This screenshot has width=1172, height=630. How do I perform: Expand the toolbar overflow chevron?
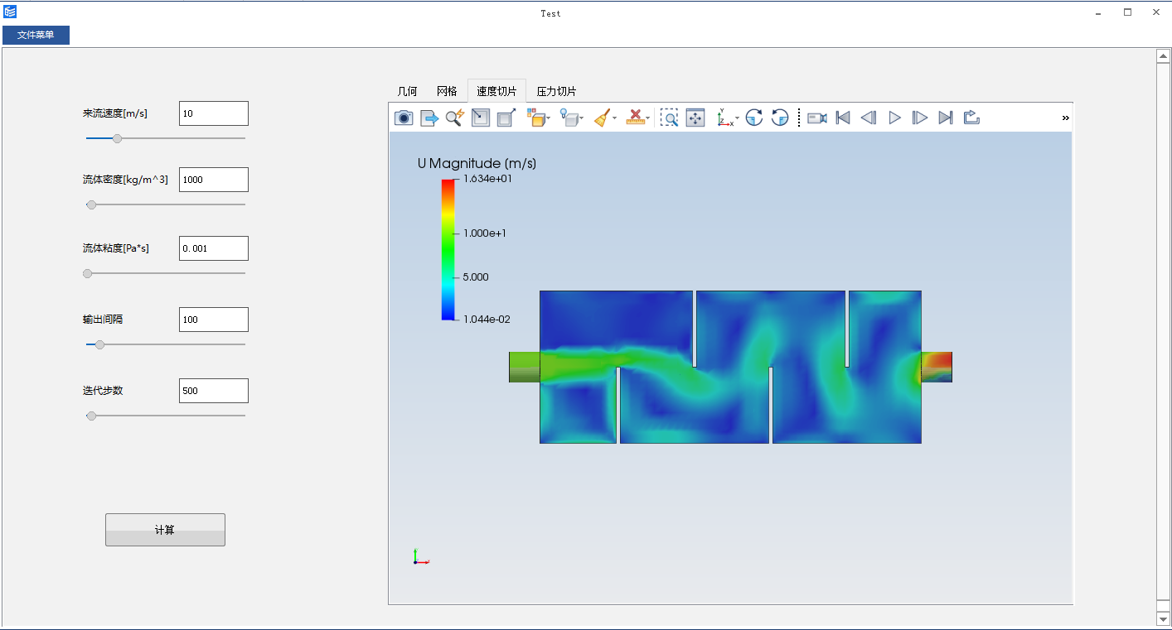click(1066, 118)
